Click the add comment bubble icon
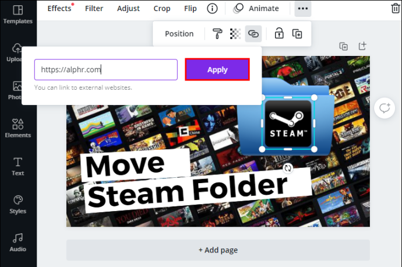This screenshot has height=267, width=402. [385, 108]
